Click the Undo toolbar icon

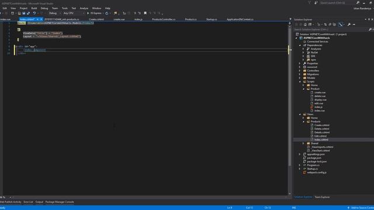(x=34, y=13)
